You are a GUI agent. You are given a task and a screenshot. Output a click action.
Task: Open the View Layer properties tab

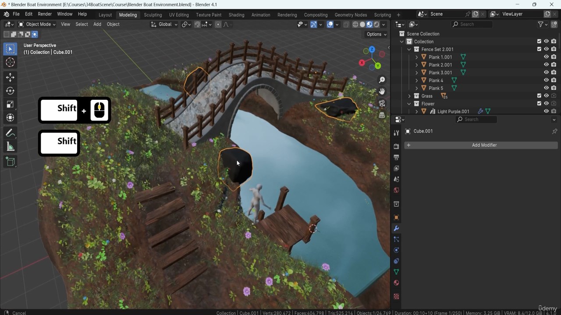(396, 168)
